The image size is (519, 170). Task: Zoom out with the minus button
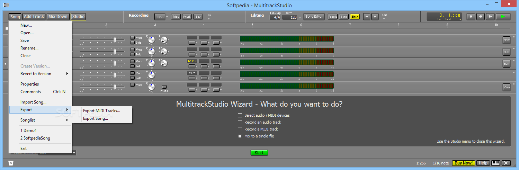coord(367,17)
